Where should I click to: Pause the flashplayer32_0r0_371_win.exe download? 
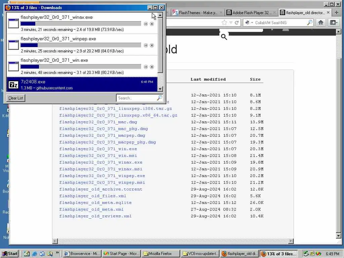tap(146, 67)
